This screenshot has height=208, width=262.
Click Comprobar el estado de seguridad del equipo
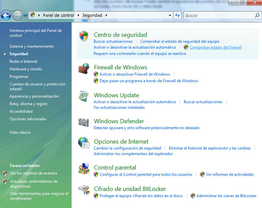coord(180,41)
